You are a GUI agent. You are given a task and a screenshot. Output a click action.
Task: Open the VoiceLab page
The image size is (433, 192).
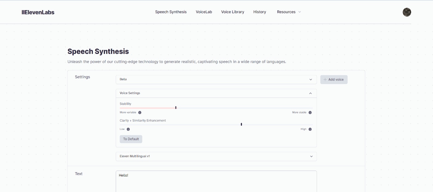pyautogui.click(x=204, y=12)
